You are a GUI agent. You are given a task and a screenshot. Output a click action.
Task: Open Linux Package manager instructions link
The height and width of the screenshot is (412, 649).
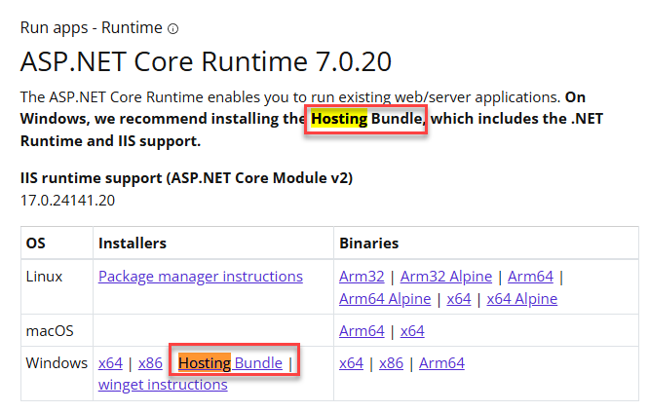201,277
